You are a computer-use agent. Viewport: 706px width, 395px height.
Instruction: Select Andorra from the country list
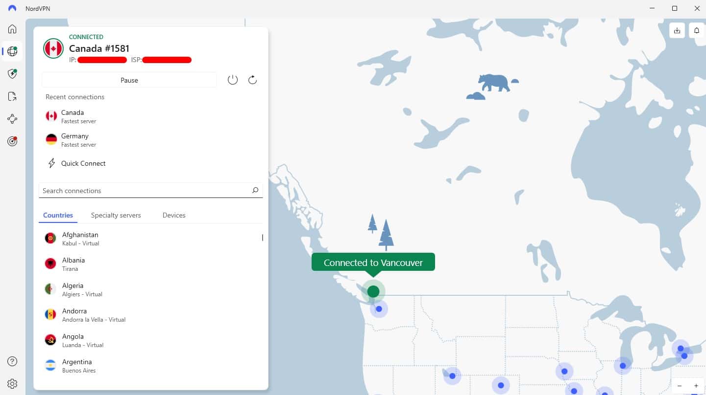tap(151, 315)
